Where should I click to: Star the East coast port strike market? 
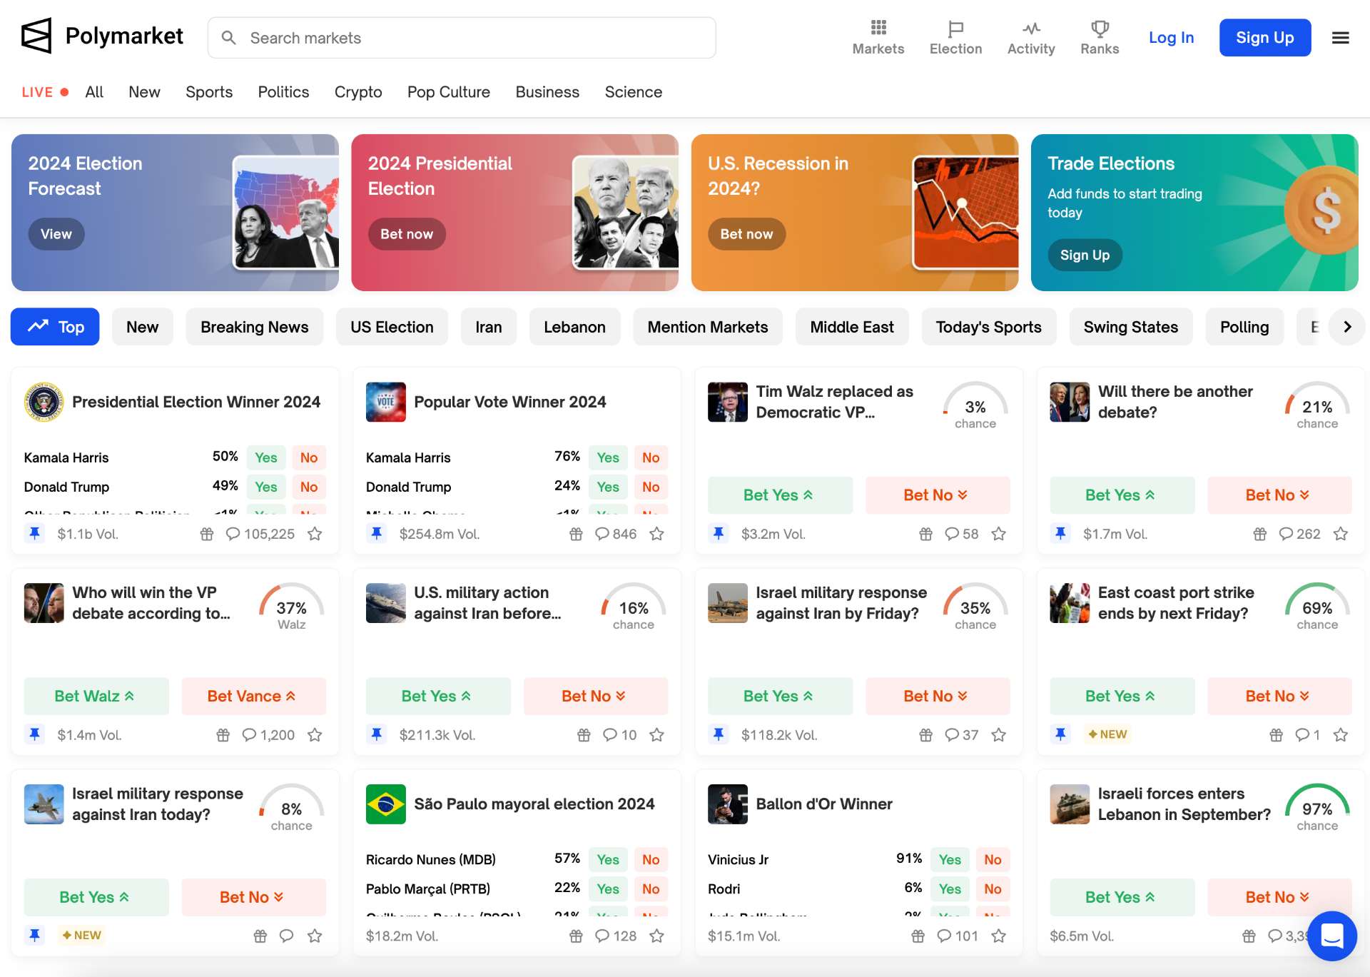(1341, 735)
